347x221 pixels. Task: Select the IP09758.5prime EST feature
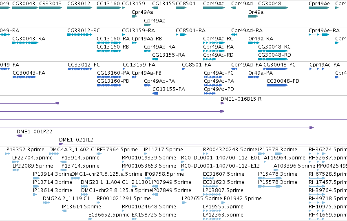coord(148,178)
